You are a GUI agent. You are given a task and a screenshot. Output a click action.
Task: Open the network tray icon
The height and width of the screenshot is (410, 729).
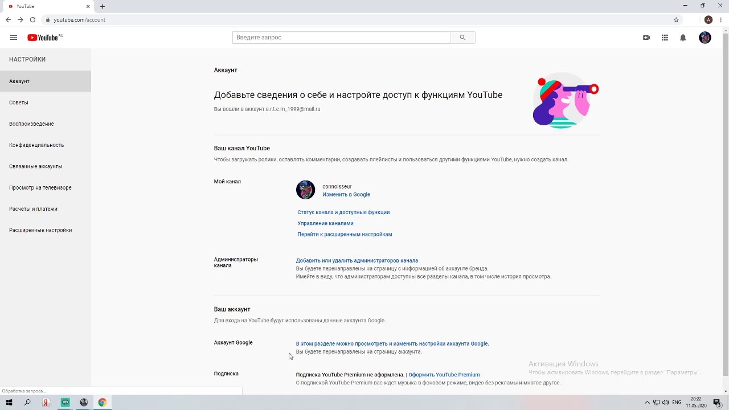656,403
